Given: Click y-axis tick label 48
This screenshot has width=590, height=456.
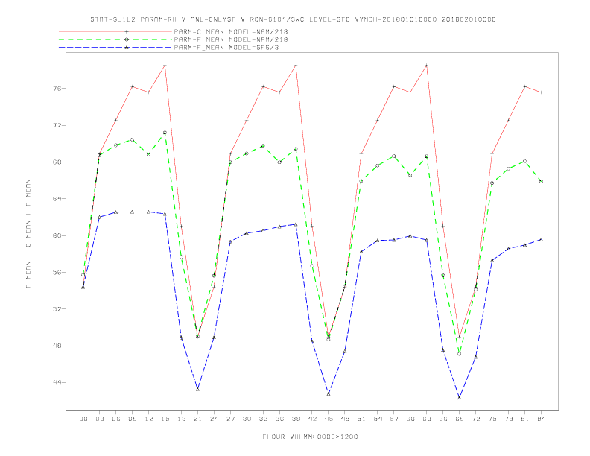Looking at the screenshot, I should (58, 346).
